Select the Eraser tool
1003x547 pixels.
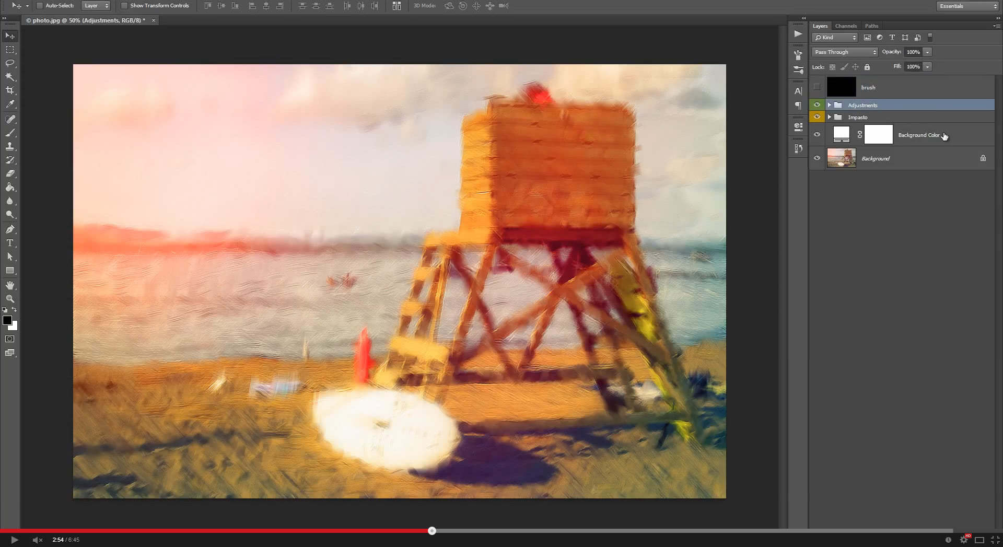(10, 174)
